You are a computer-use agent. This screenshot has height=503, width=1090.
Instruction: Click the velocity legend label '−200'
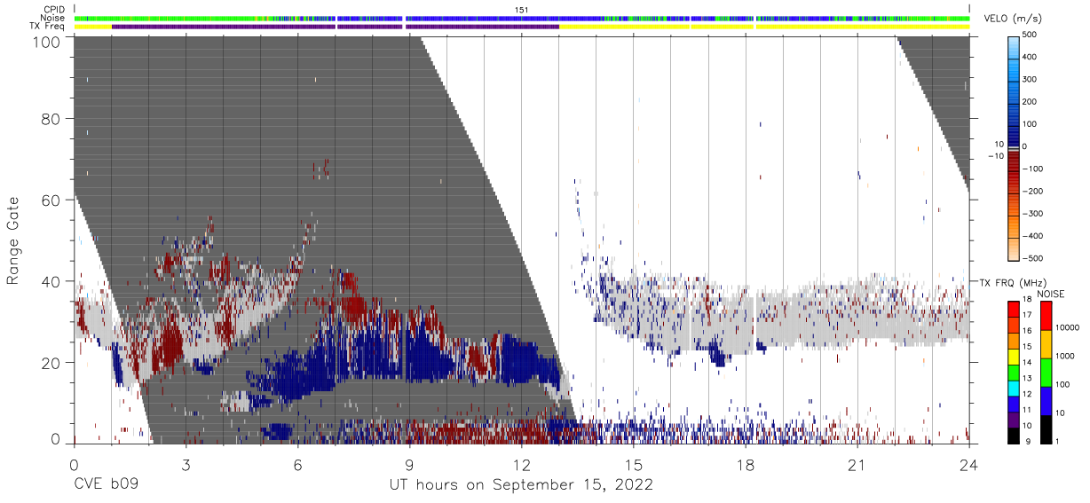1032,191
